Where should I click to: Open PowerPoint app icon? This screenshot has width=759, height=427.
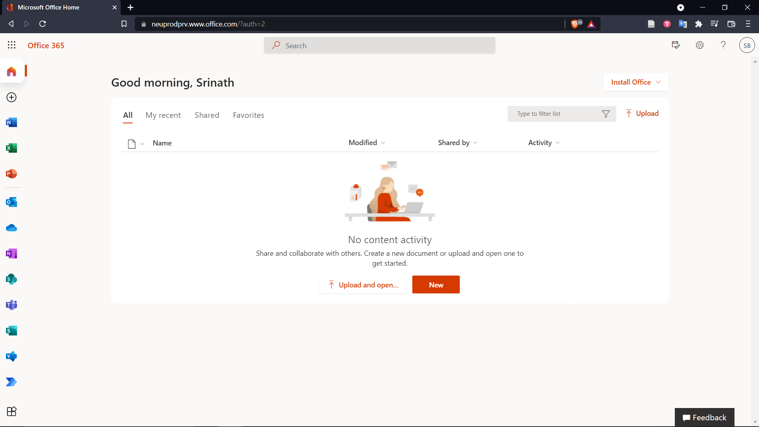[x=11, y=174]
